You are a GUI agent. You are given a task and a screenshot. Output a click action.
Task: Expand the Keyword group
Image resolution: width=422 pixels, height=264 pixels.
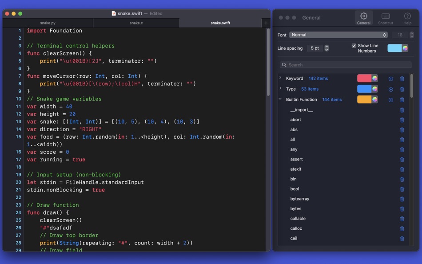[x=280, y=78]
